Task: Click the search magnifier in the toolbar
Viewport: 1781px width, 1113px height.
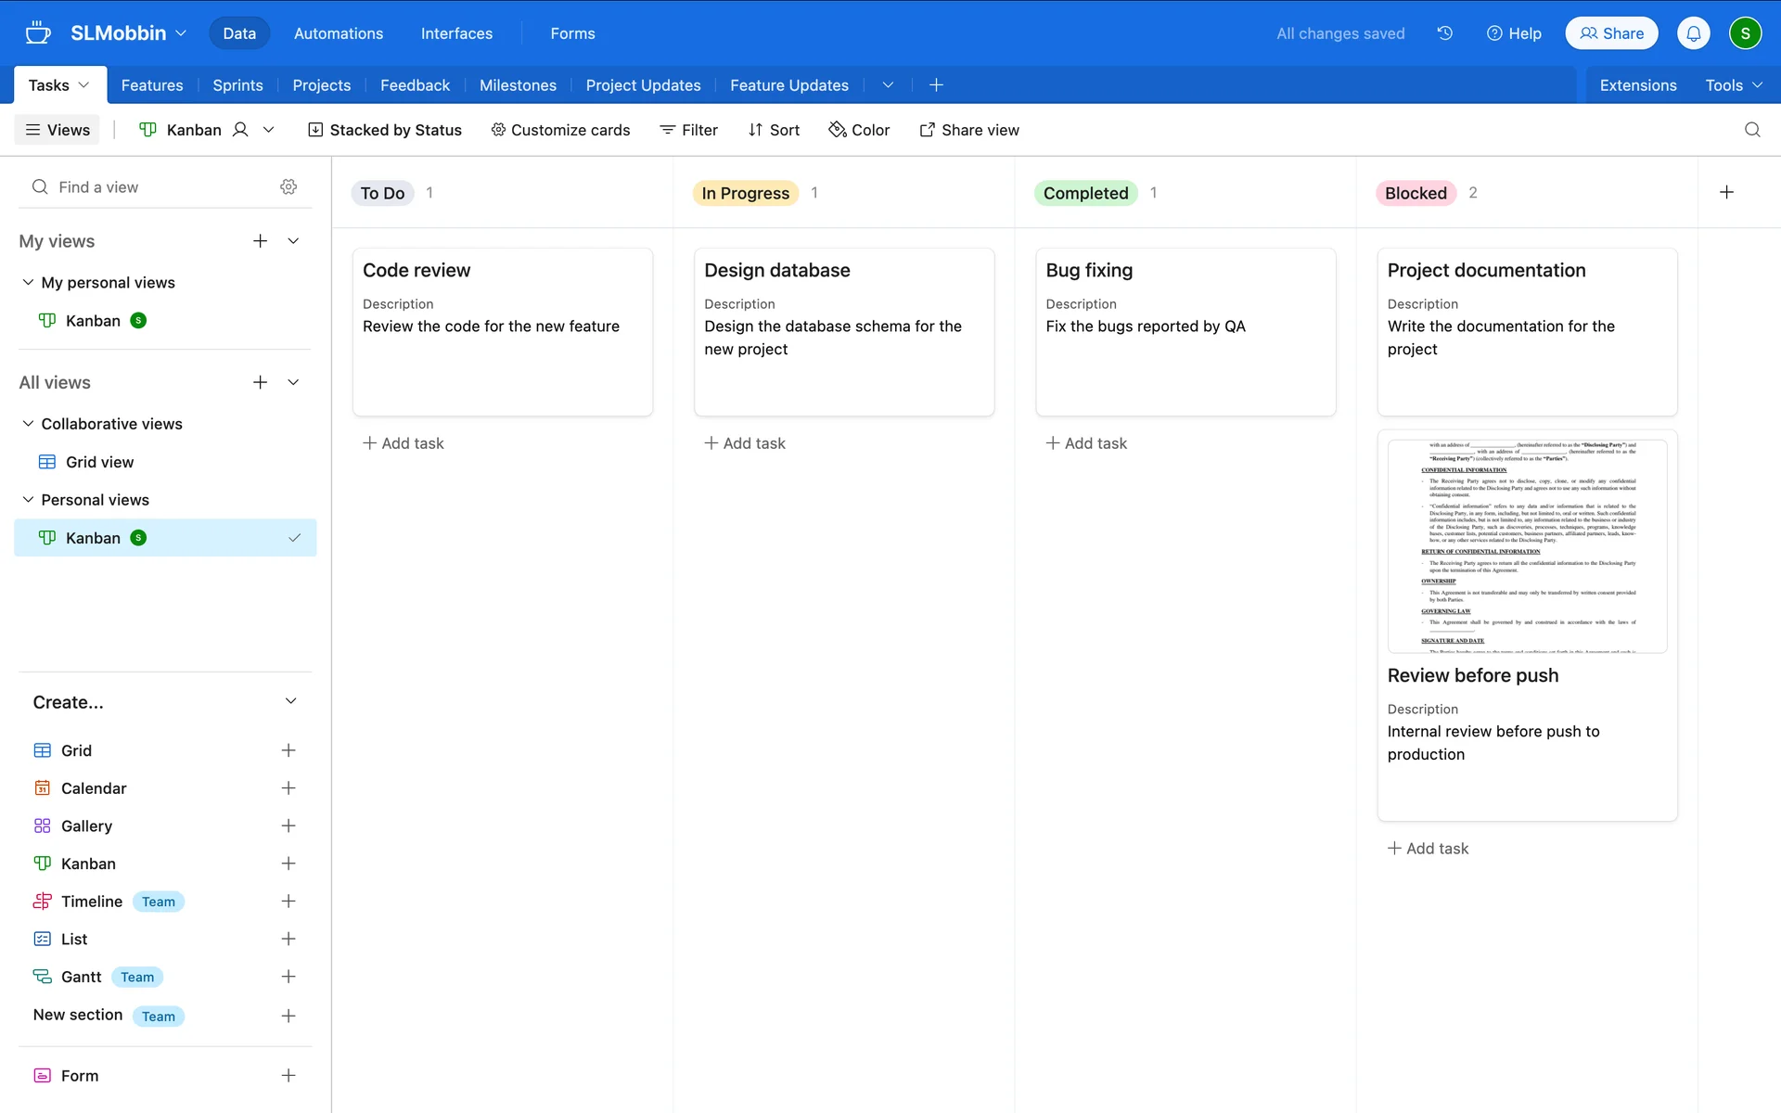Action: click(x=1751, y=130)
